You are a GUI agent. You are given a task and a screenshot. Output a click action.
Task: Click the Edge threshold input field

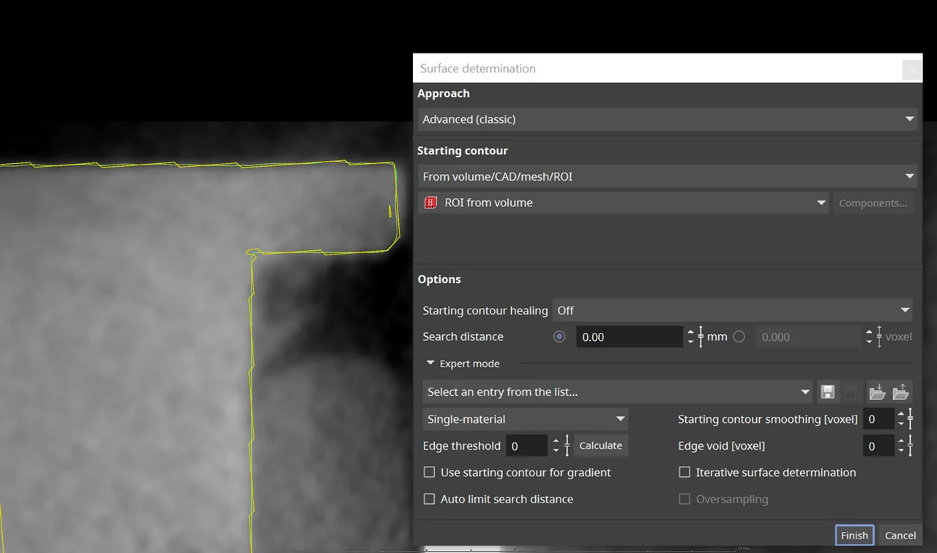pyautogui.click(x=526, y=445)
